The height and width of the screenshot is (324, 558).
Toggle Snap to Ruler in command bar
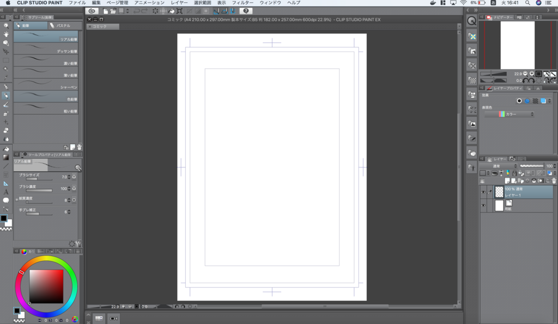pos(216,11)
